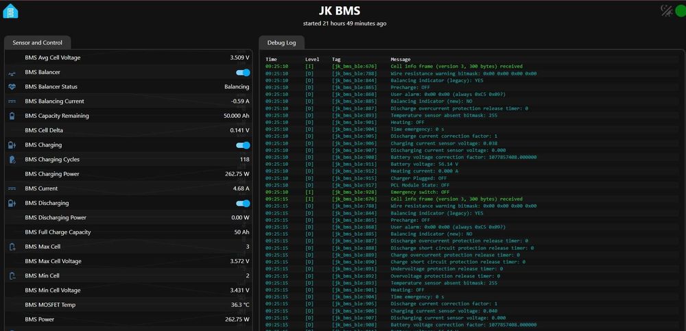Click the 36.3 °C temperature value
Image resolution: width=686 pixels, height=331 pixels.
point(239,305)
